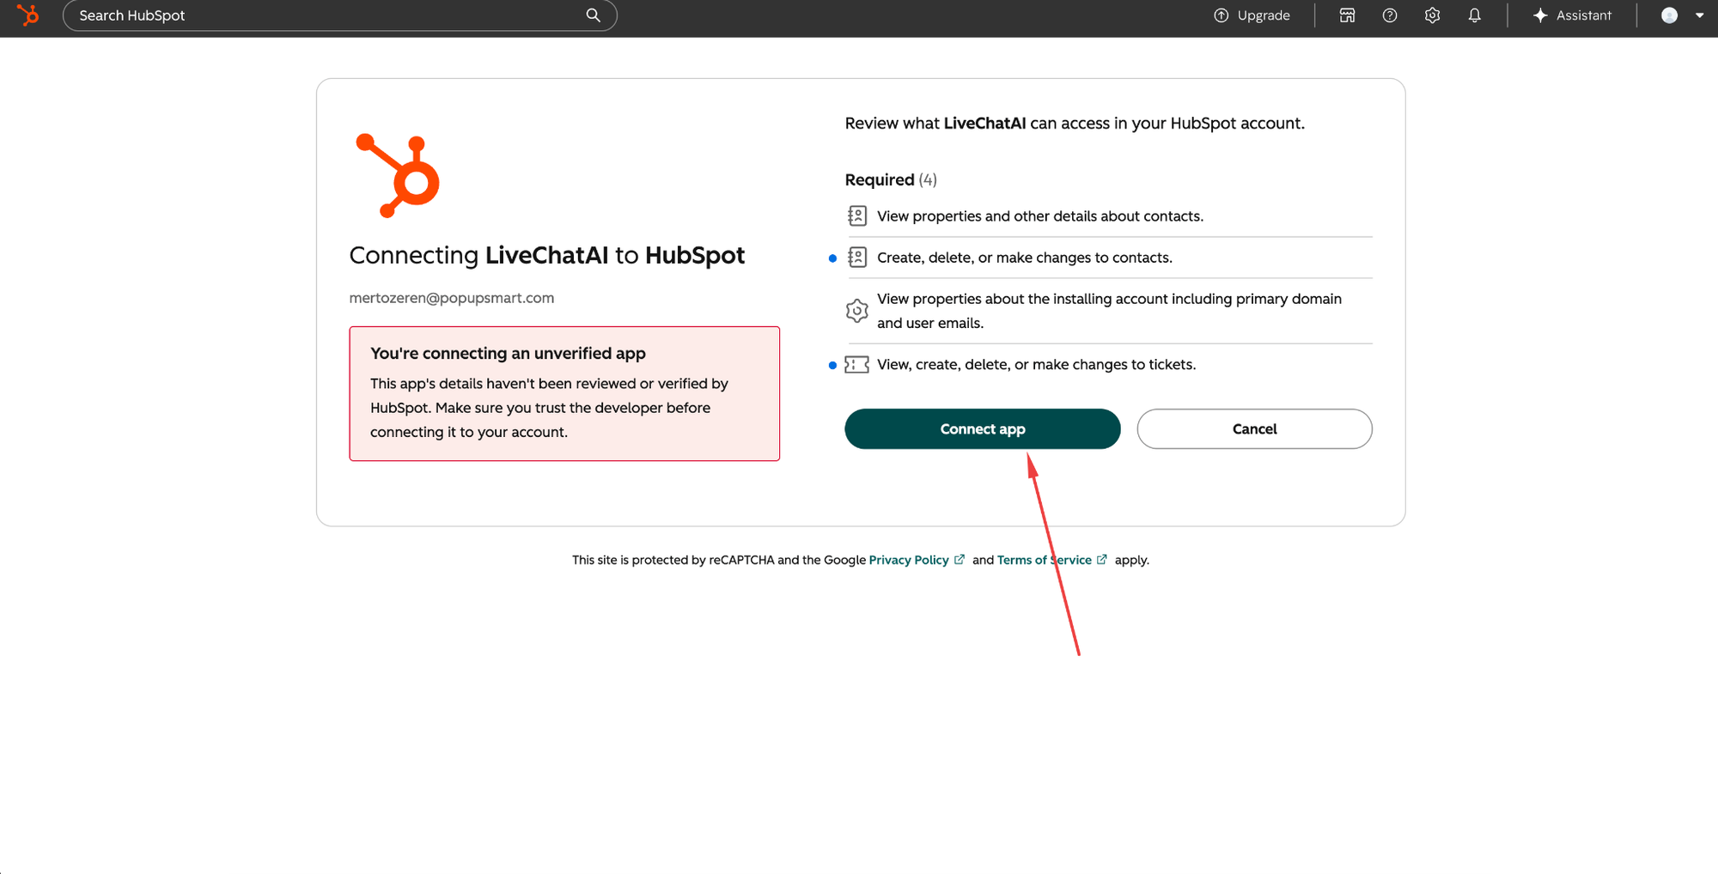Click "You're connecting an unverified app" heading

point(508,353)
